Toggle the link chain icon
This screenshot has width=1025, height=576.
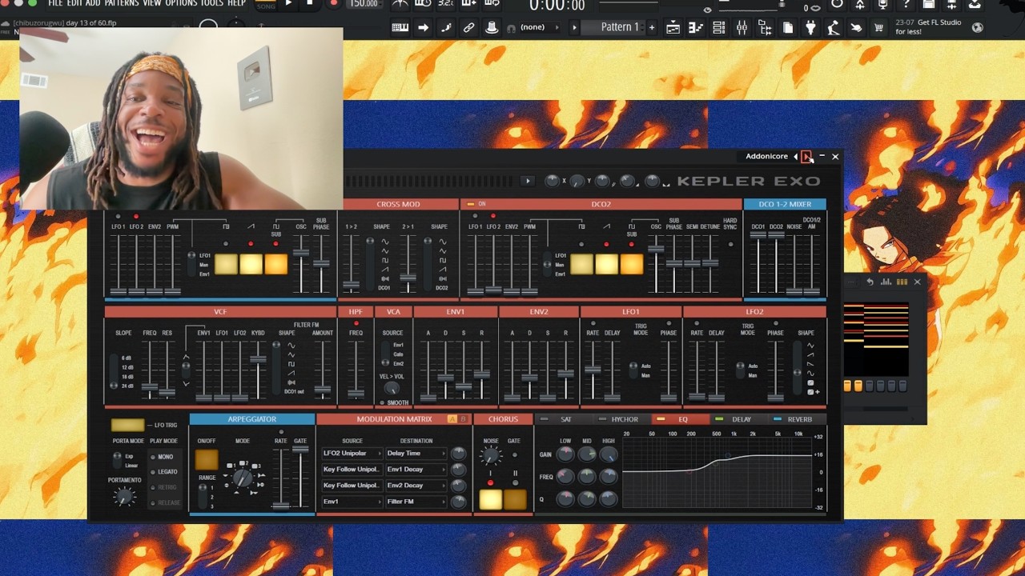point(469,27)
